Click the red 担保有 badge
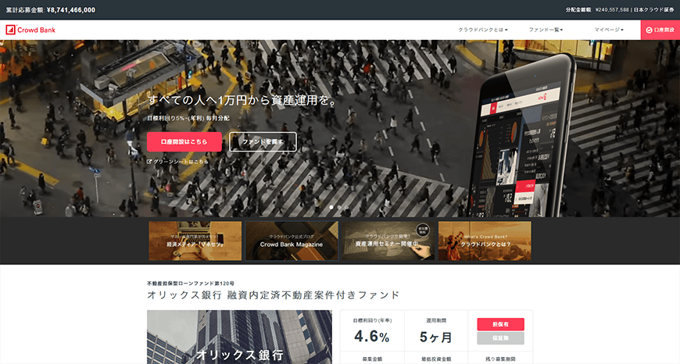Screen dimensions: 680x364 pyautogui.click(x=500, y=324)
